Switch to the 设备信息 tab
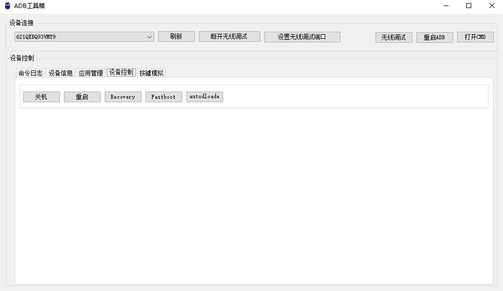The image size is (503, 291). [59, 72]
